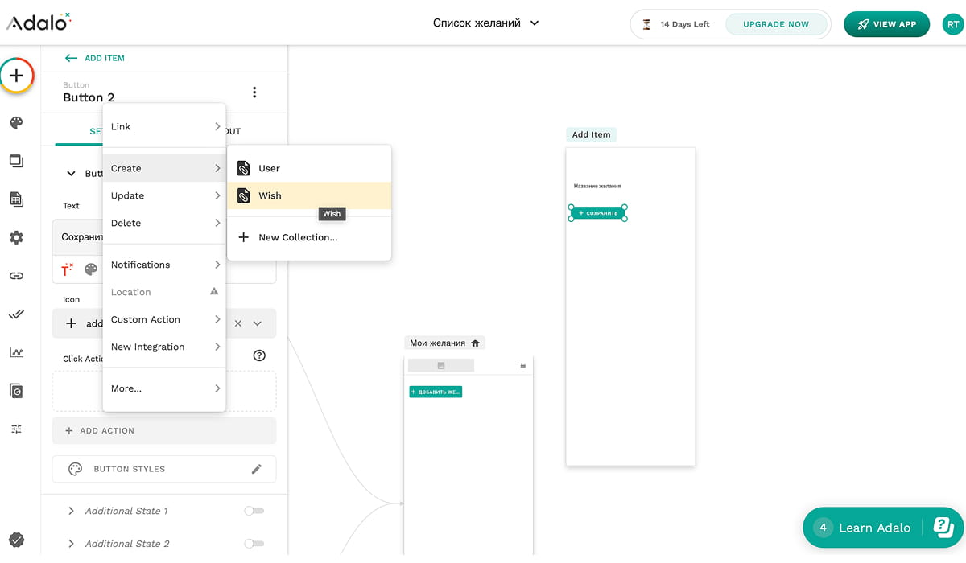The height and width of the screenshot is (563, 966).
Task: Open the Analytics chart icon in sidebar
Action: [x=16, y=352]
